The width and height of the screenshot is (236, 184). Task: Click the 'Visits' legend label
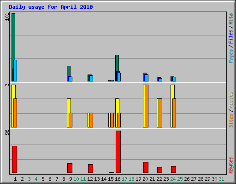coord(230,100)
